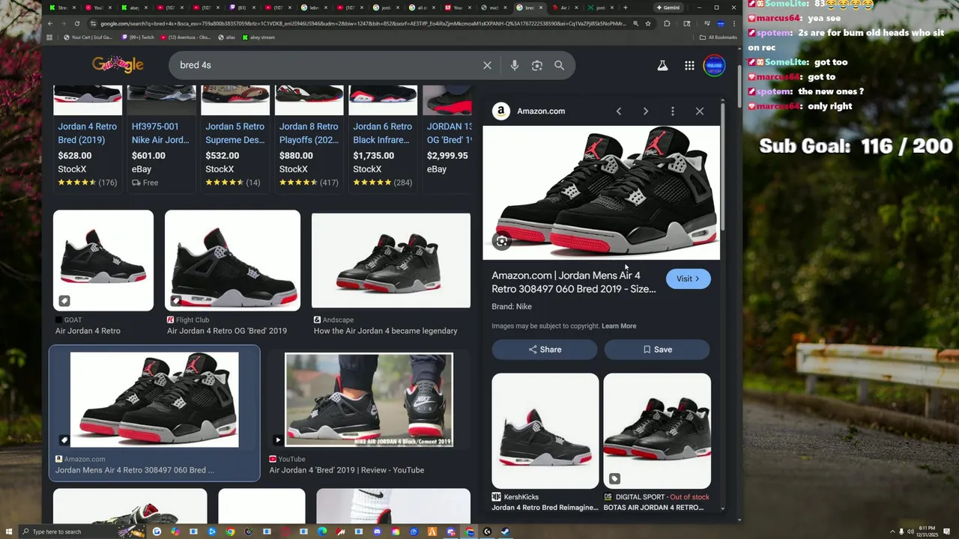Search by image with the Google Lens icon
The height and width of the screenshot is (539, 959).
tap(536, 65)
